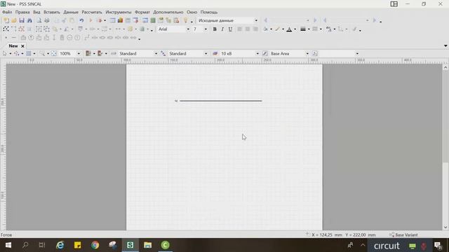Click the orange play calculation icon
The height and width of the screenshot is (252, 449).
[x=91, y=20]
